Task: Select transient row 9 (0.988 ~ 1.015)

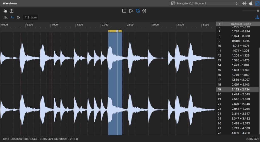Action: pyautogui.click(x=237, y=41)
